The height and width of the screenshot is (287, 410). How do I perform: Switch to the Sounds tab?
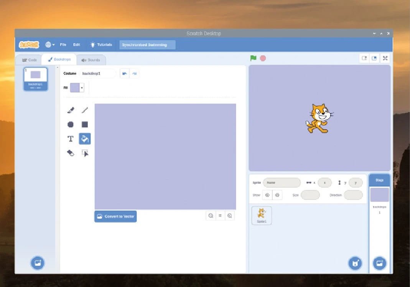(91, 60)
